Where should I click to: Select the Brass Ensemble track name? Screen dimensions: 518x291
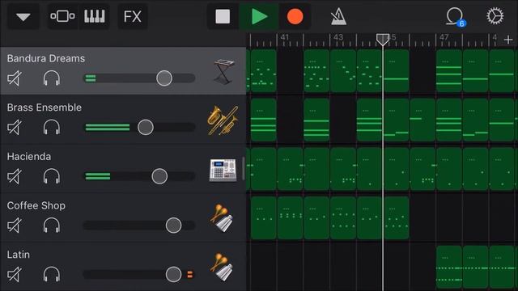click(x=45, y=108)
